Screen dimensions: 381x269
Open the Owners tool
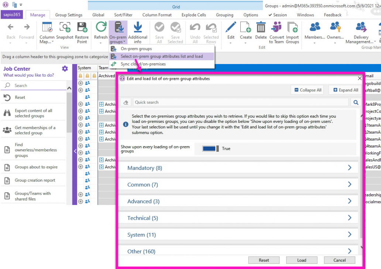(x=335, y=33)
